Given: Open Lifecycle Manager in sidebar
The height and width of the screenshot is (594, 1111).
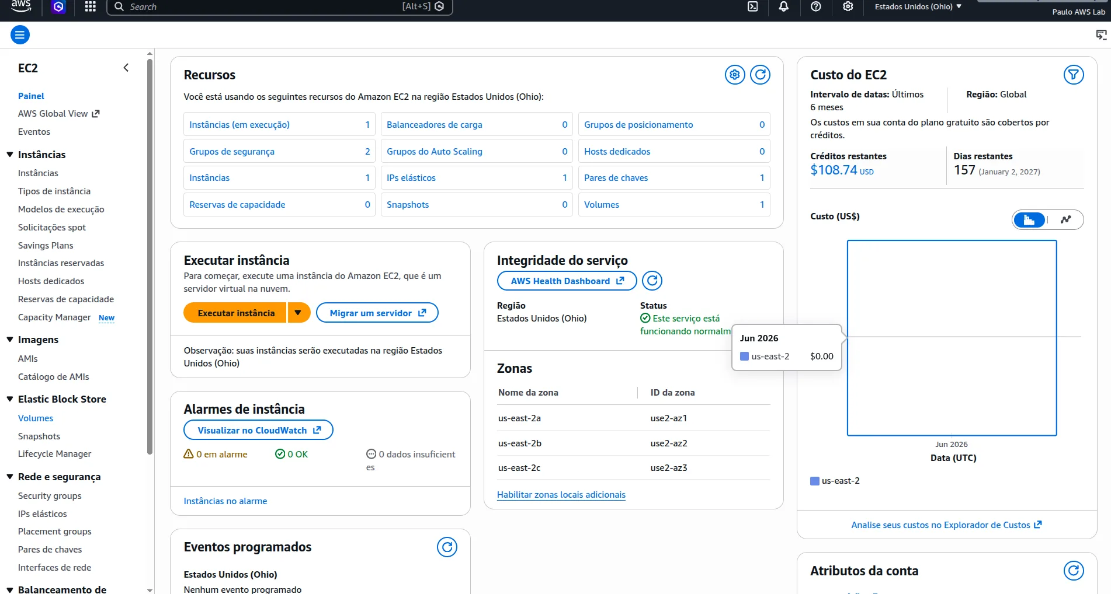Looking at the screenshot, I should (54, 454).
